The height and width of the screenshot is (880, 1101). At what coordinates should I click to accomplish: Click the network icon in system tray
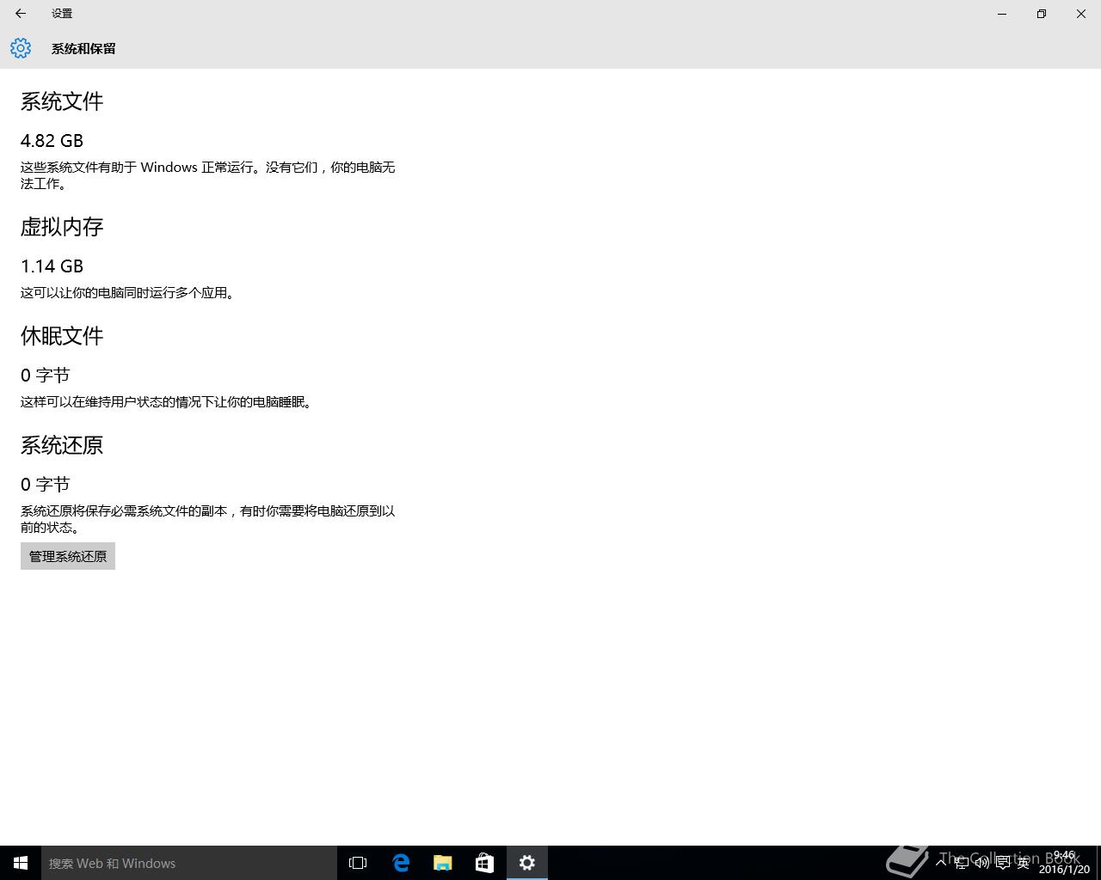click(x=962, y=863)
